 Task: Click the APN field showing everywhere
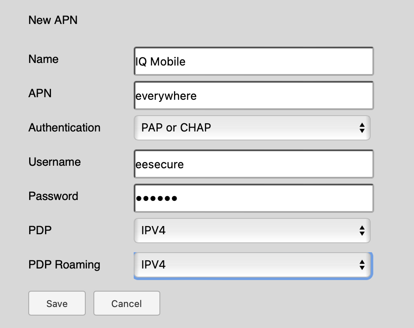tap(254, 95)
